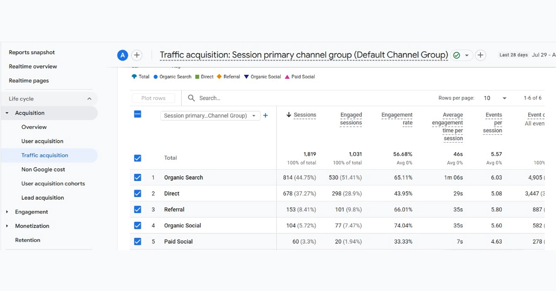Go to Realtime overview report
556x291 pixels.
coord(33,67)
